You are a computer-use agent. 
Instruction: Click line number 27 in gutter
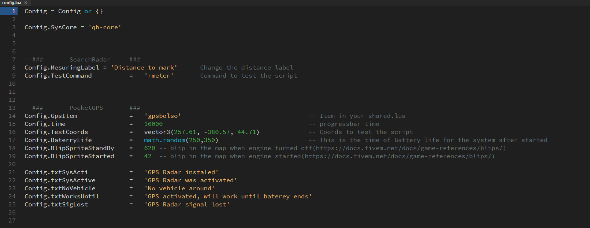(12, 220)
